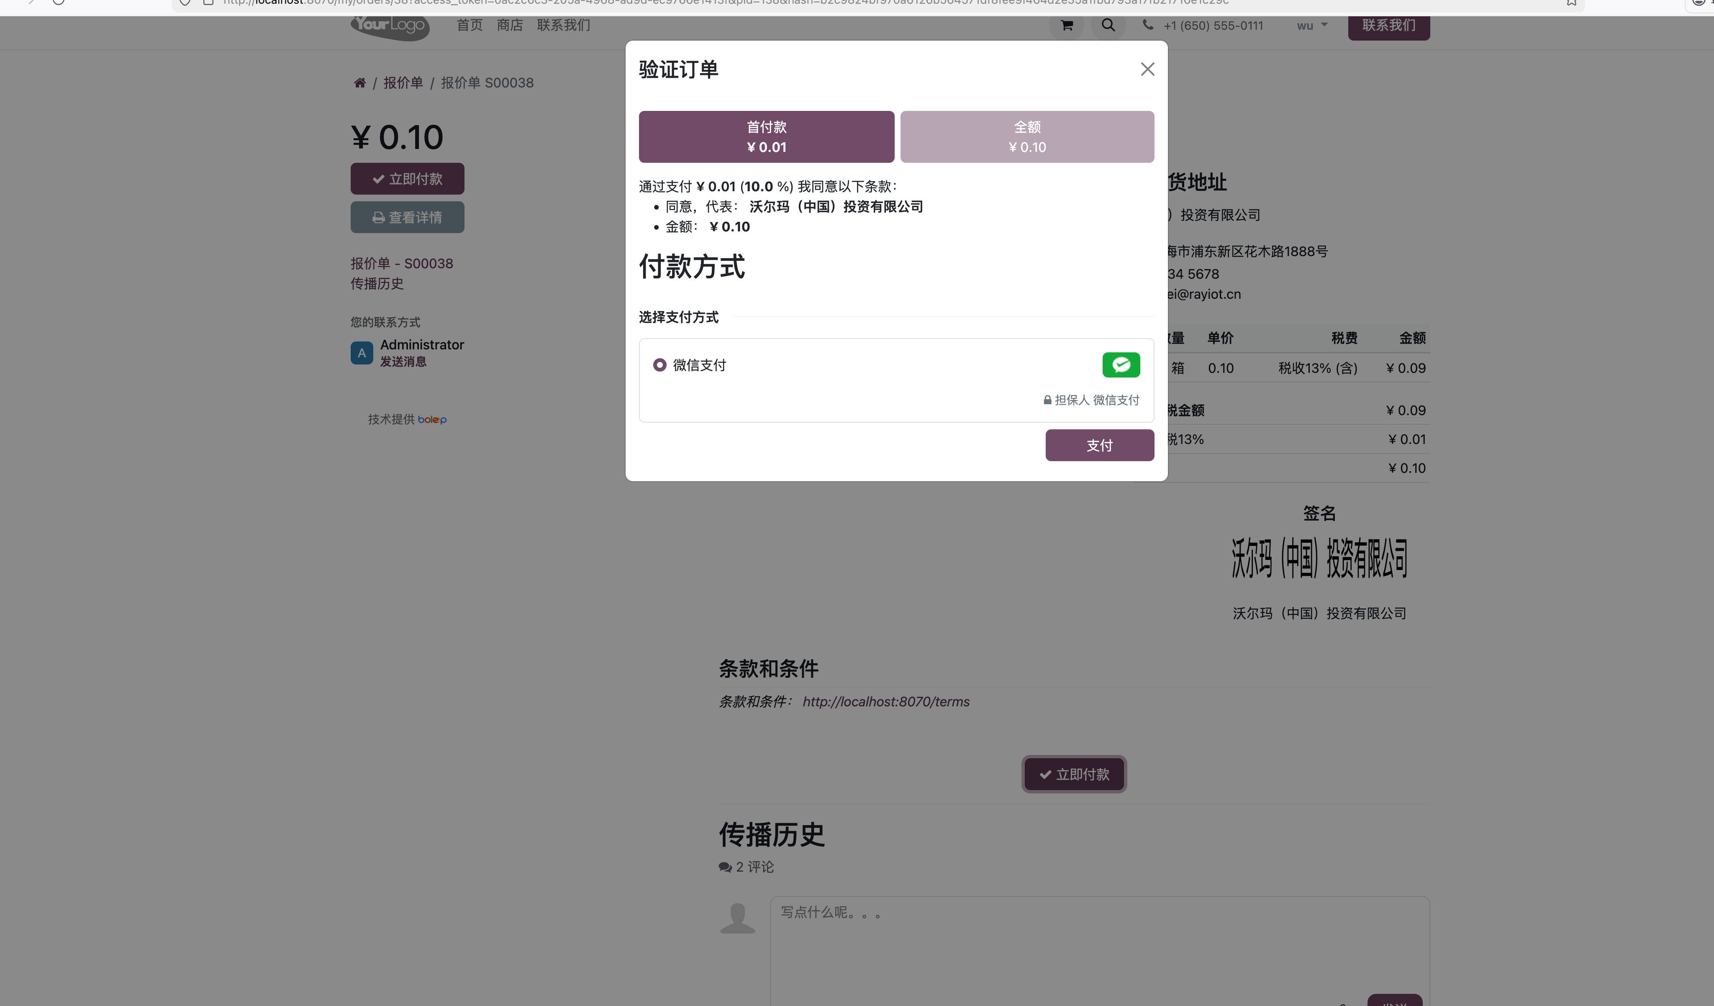This screenshot has height=1006, width=1714.
Task: Open the bolep powered-by logo
Action: (432, 420)
